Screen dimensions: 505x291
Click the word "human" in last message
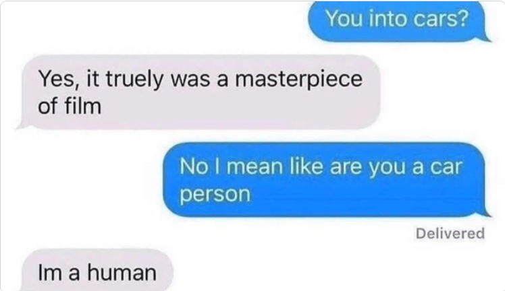coord(122,272)
